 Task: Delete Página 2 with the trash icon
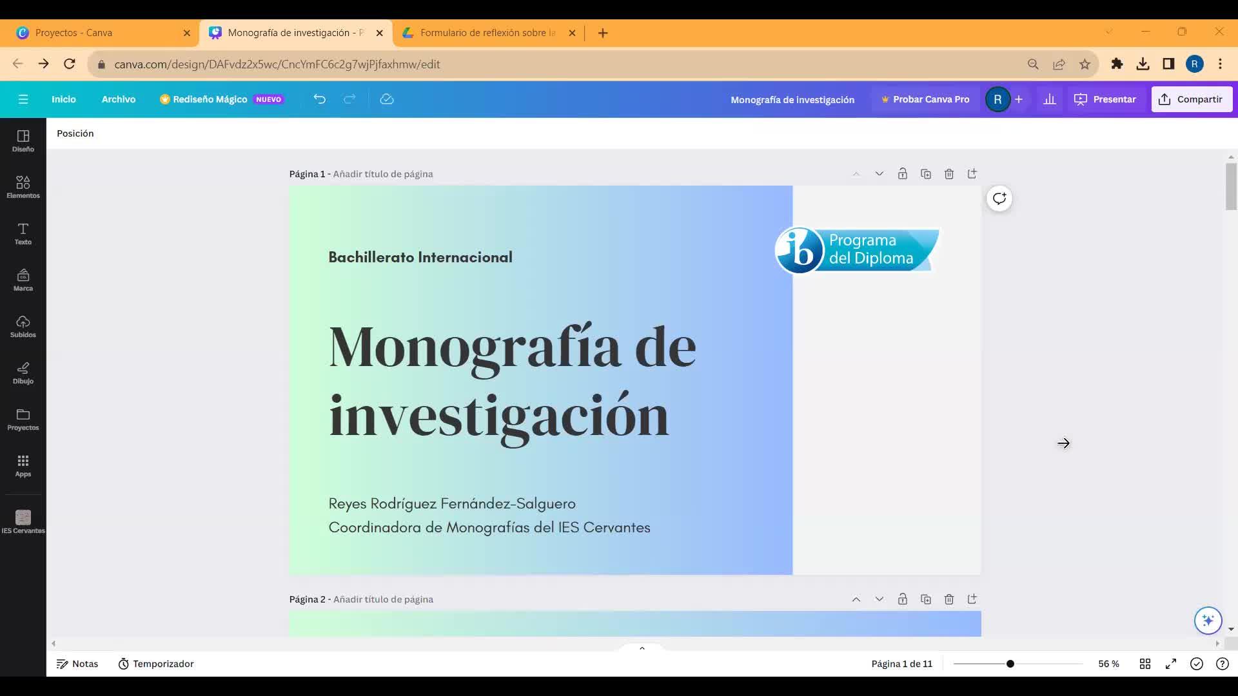click(x=949, y=599)
